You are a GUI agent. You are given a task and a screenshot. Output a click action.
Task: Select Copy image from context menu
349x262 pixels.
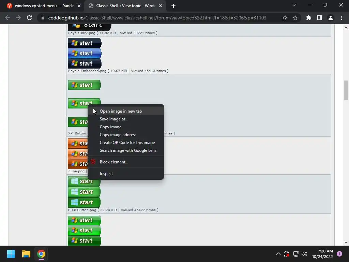[x=126, y=127]
